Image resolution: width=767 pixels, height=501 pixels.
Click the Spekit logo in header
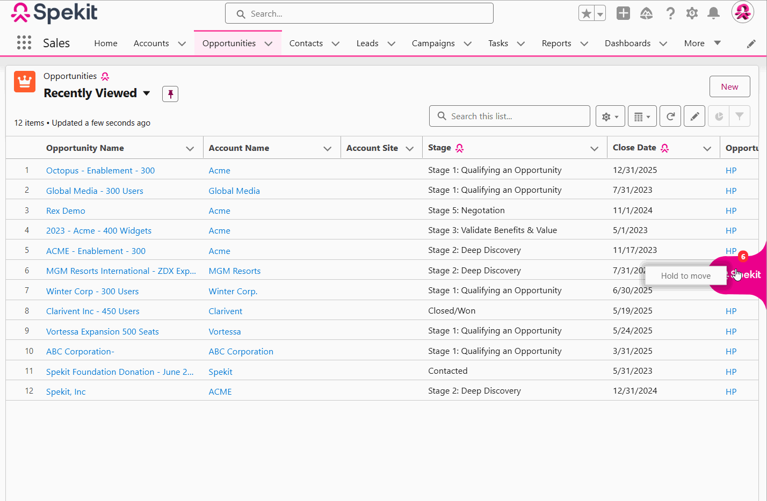point(54,13)
